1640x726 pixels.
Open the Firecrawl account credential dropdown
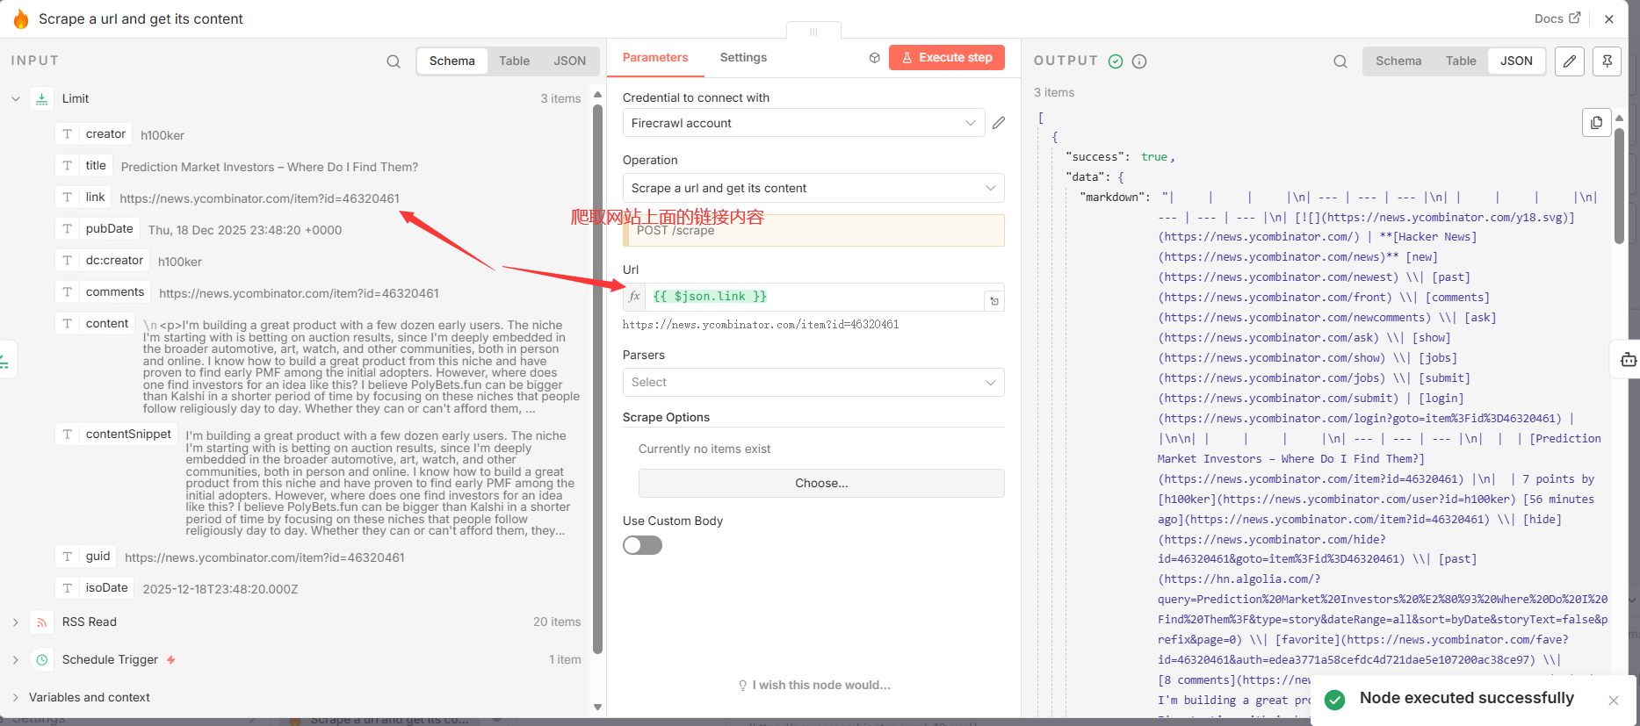(804, 123)
